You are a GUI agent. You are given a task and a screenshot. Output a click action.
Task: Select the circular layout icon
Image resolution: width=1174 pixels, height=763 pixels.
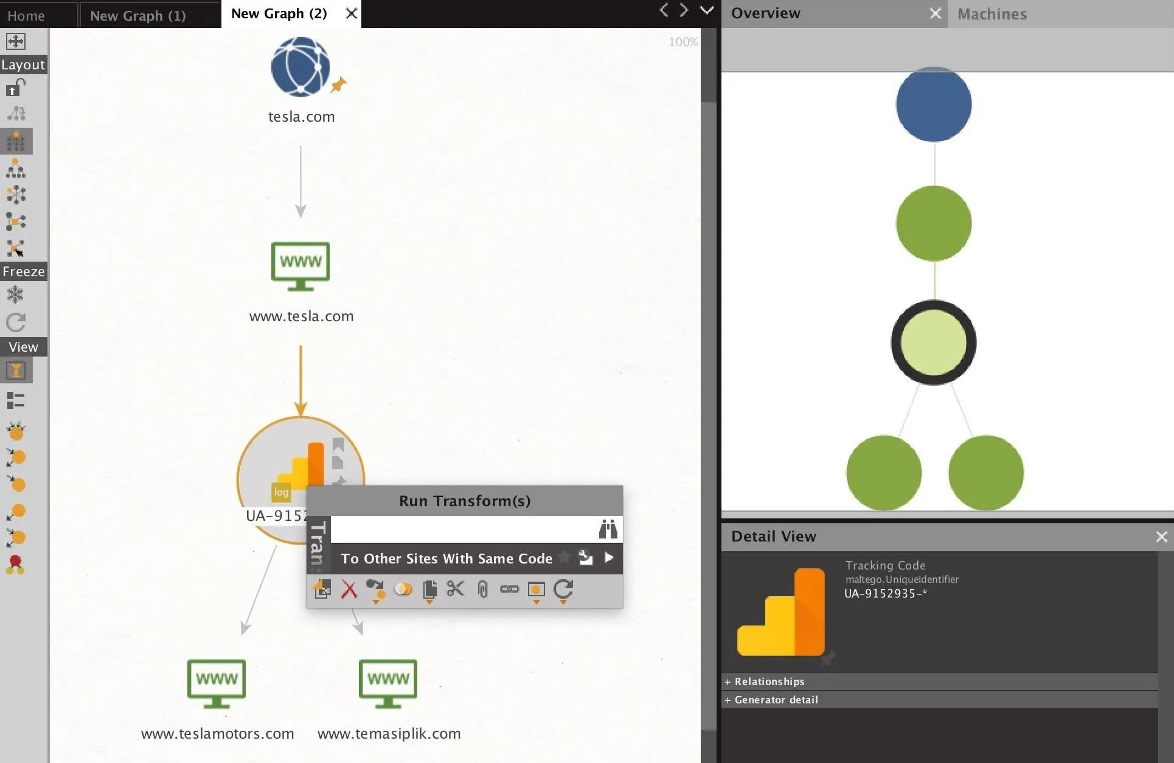[16, 195]
